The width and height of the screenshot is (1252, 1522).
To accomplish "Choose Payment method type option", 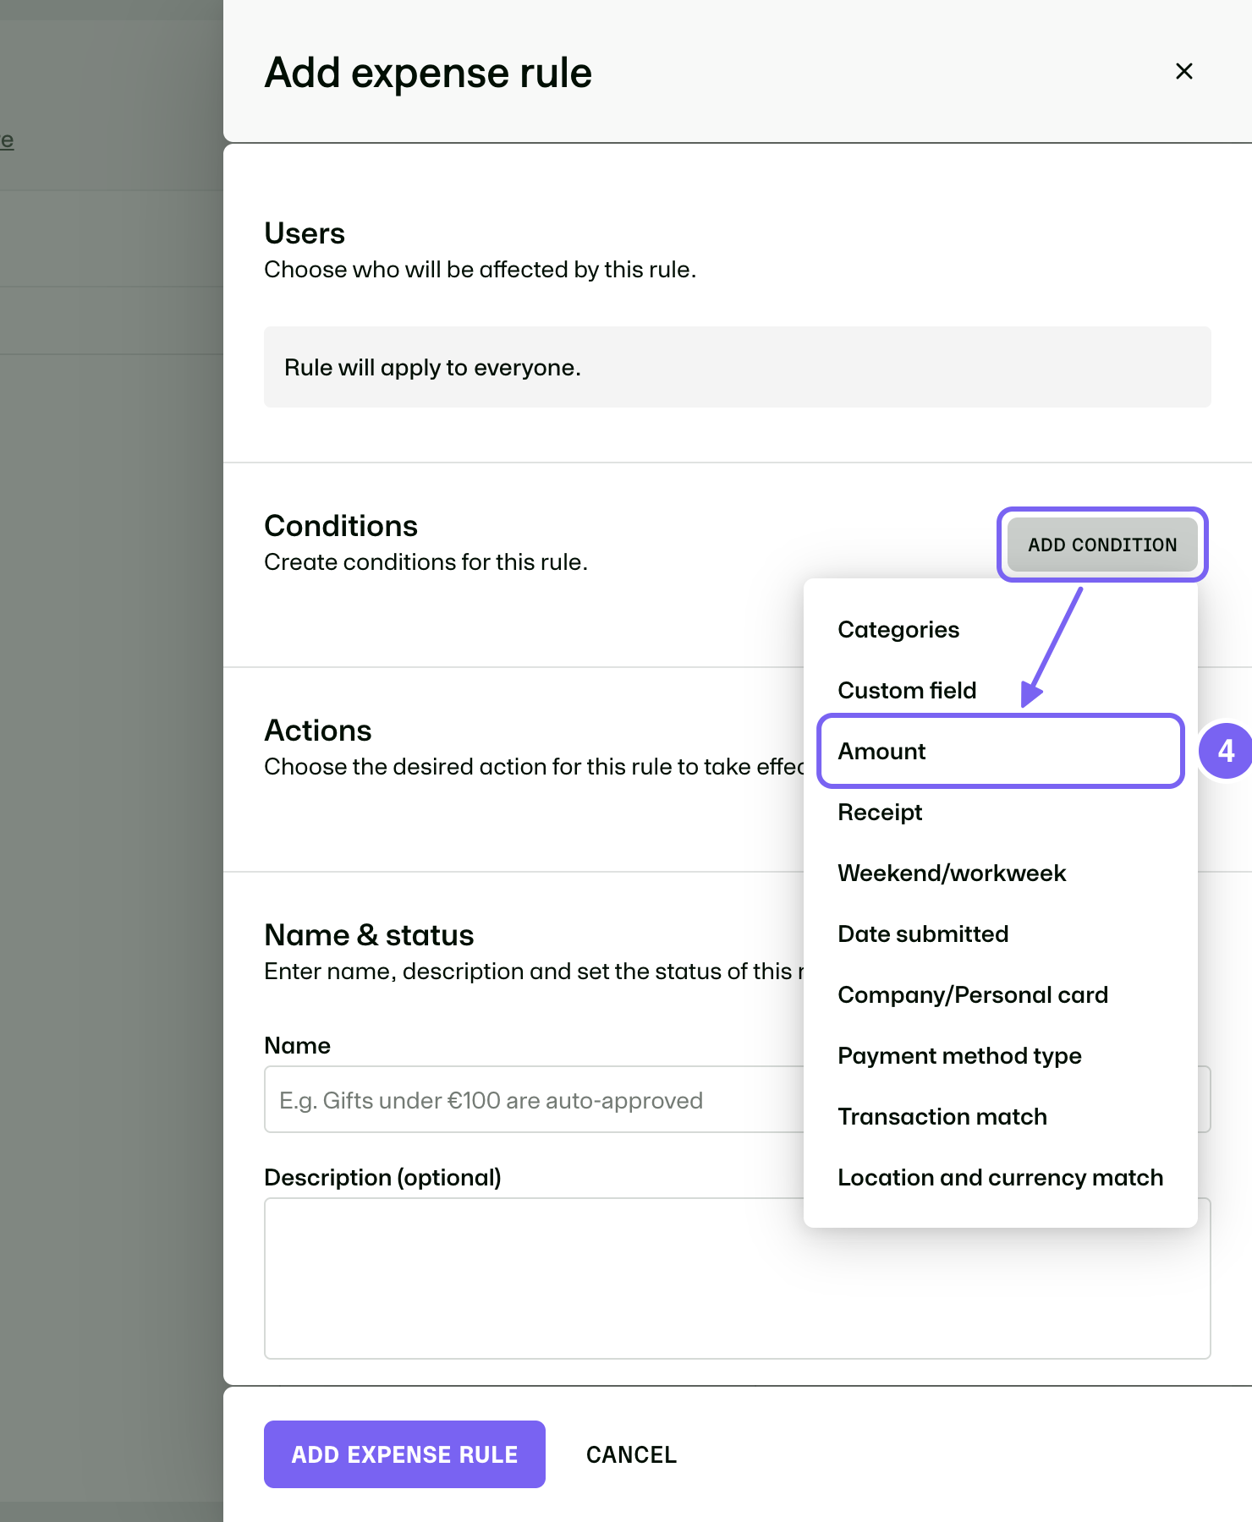I will point(1000,1055).
